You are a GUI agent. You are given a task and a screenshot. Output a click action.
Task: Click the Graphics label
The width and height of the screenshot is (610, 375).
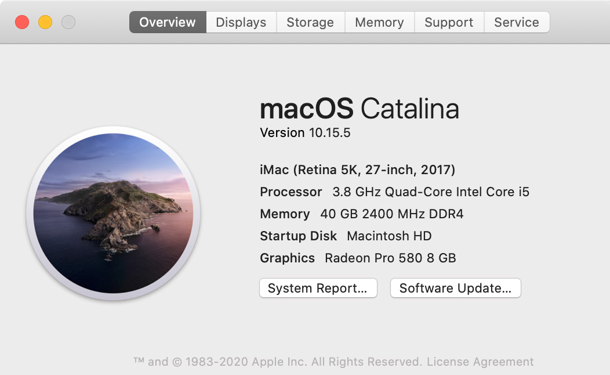[x=287, y=258]
